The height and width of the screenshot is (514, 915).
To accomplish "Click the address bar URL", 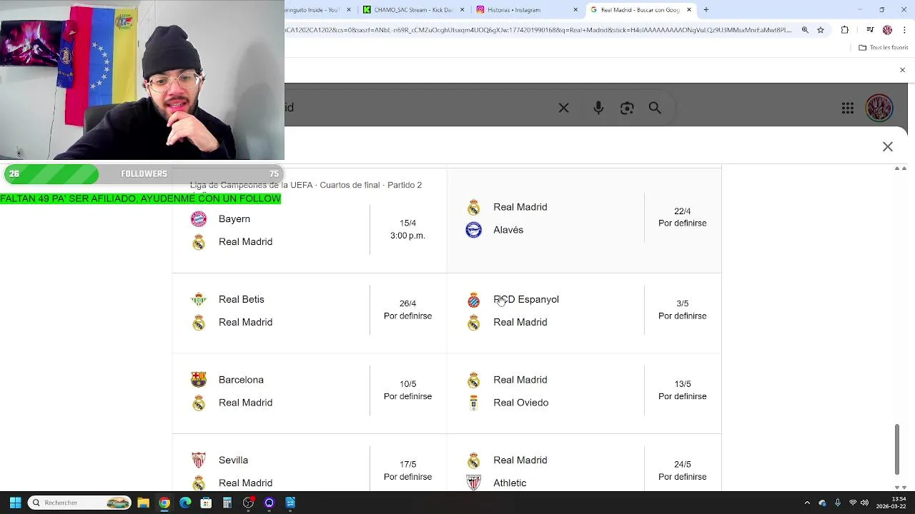I will (x=540, y=30).
